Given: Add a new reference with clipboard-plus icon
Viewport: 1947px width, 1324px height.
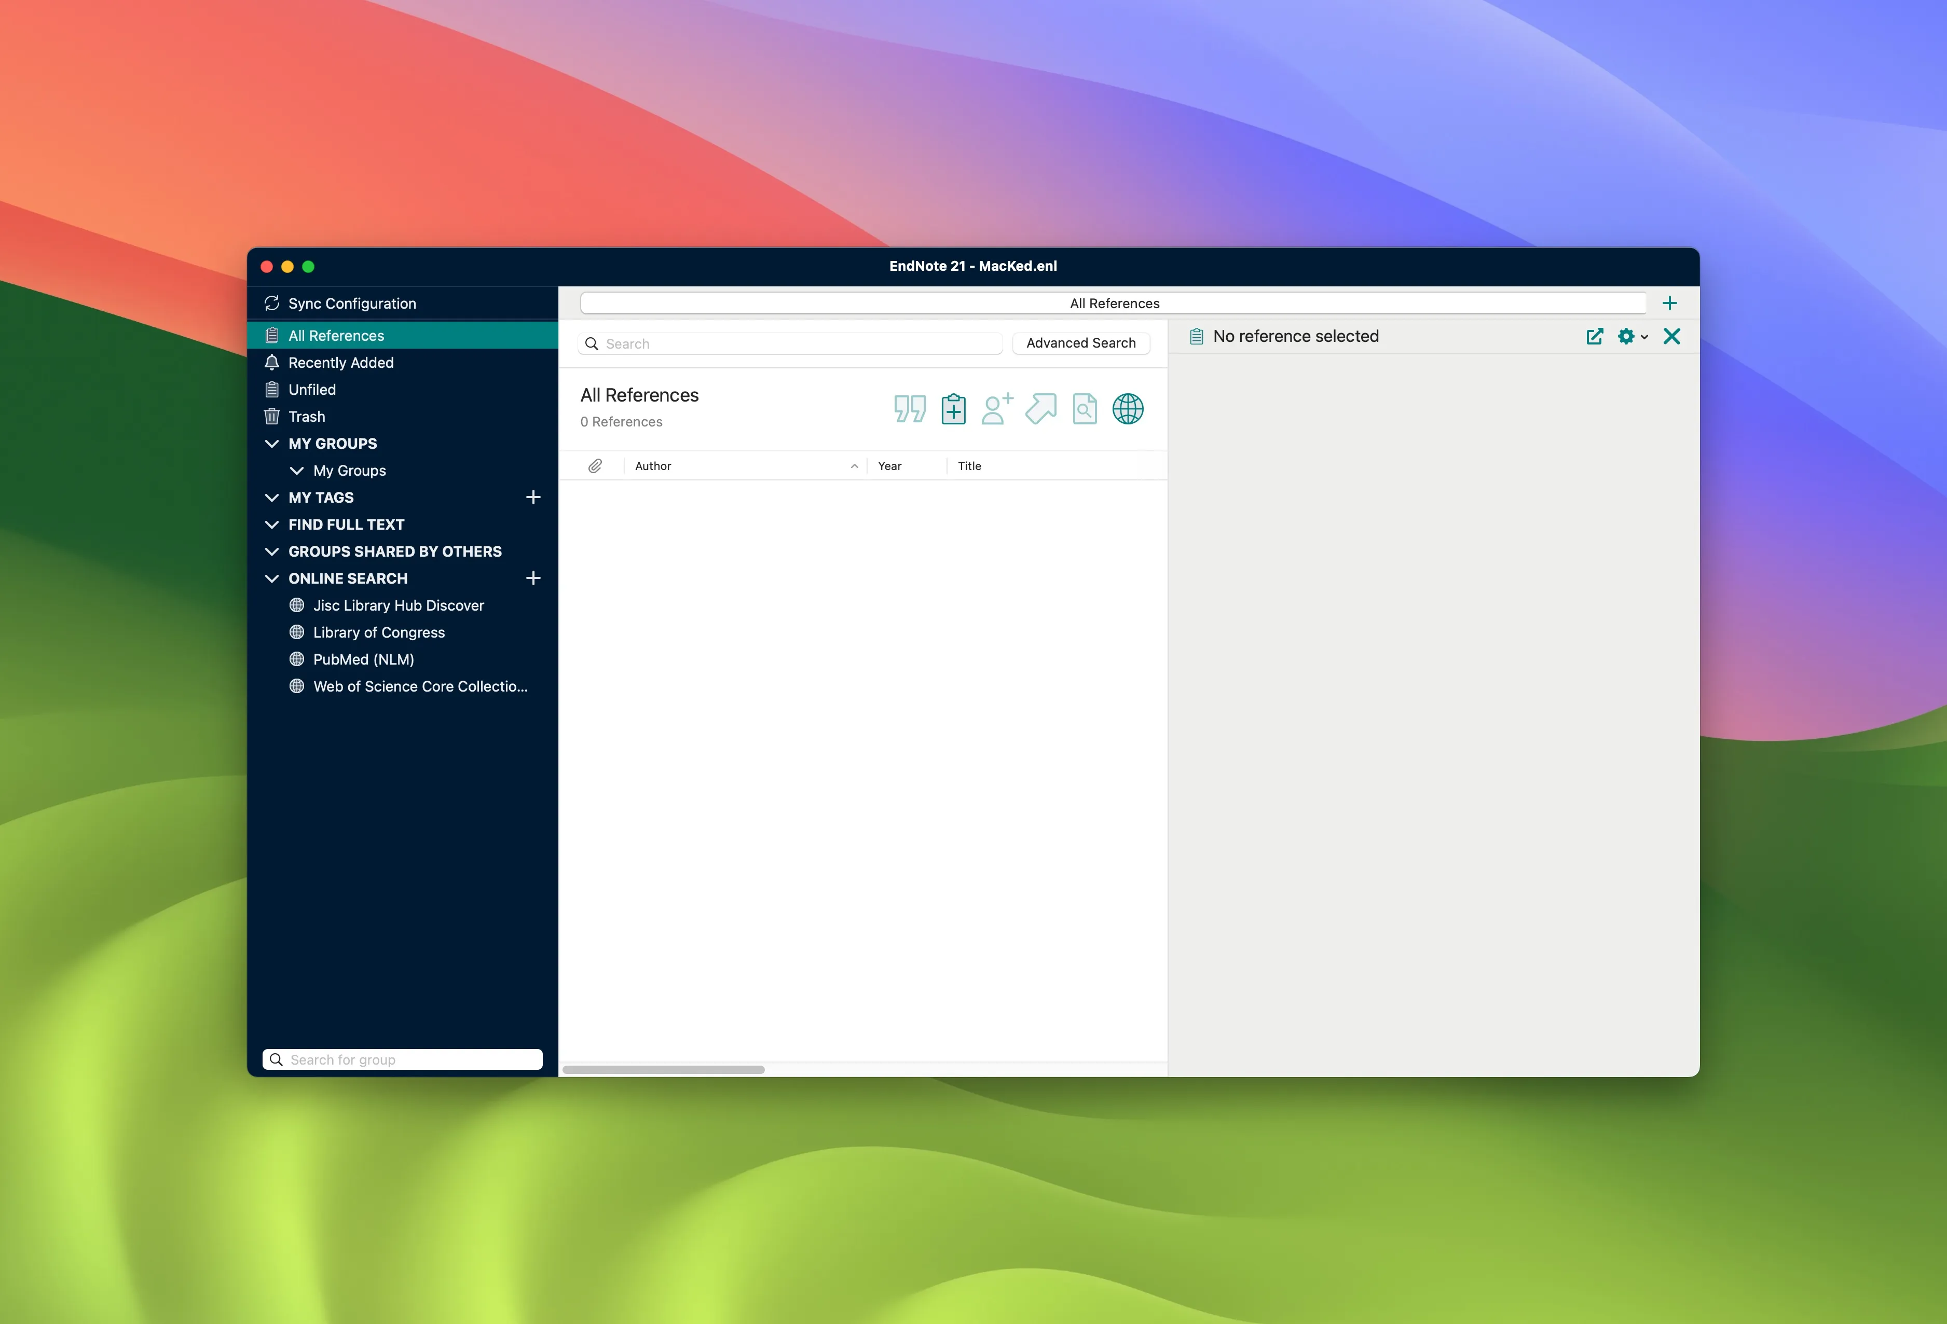Looking at the screenshot, I should [x=953, y=409].
